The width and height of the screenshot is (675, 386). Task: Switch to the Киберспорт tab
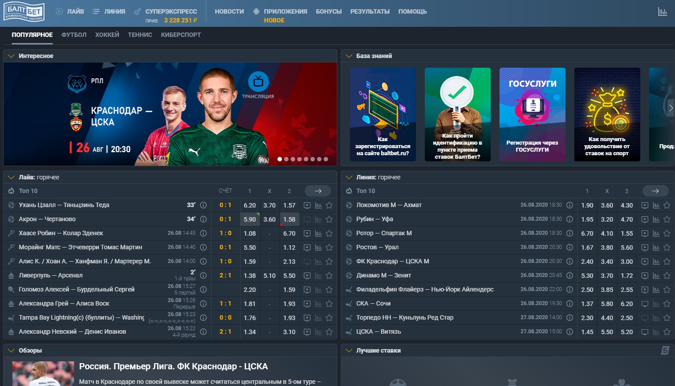[x=181, y=35]
